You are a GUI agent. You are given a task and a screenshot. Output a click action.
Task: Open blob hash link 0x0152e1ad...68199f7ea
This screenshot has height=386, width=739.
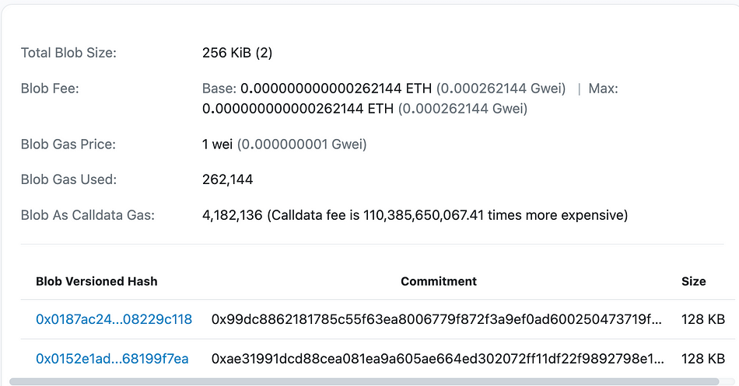coord(112,359)
